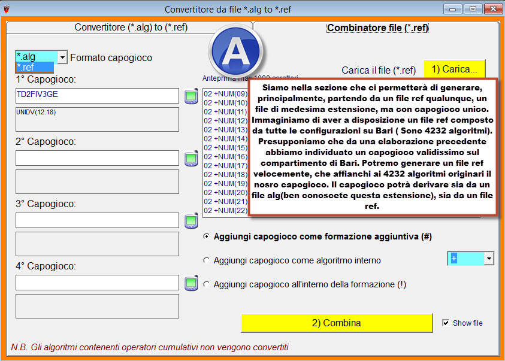The height and width of the screenshot is (361, 505).
Task: Select the preview row '02 +NUM(16)'
Action: pyautogui.click(x=226, y=157)
